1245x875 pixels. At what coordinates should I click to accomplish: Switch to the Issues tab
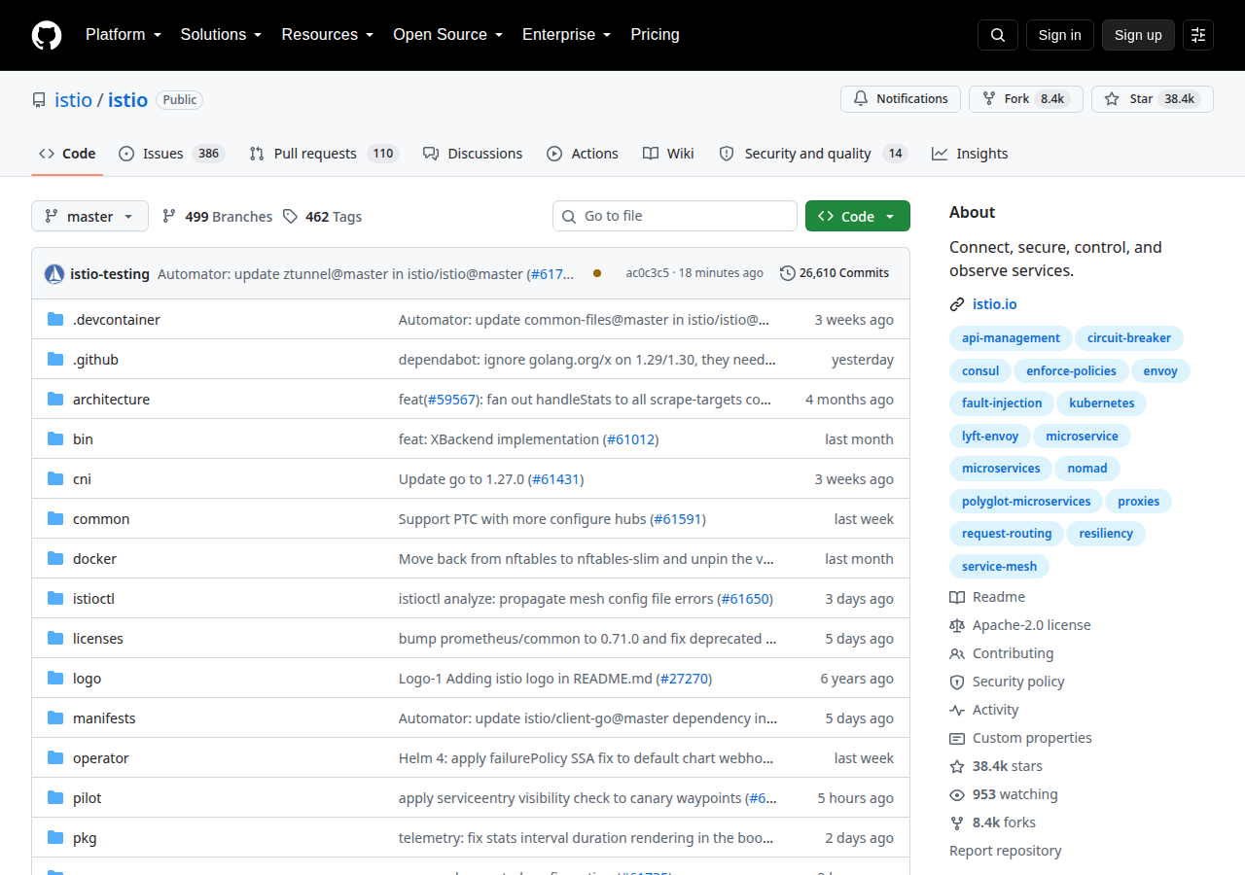171,154
